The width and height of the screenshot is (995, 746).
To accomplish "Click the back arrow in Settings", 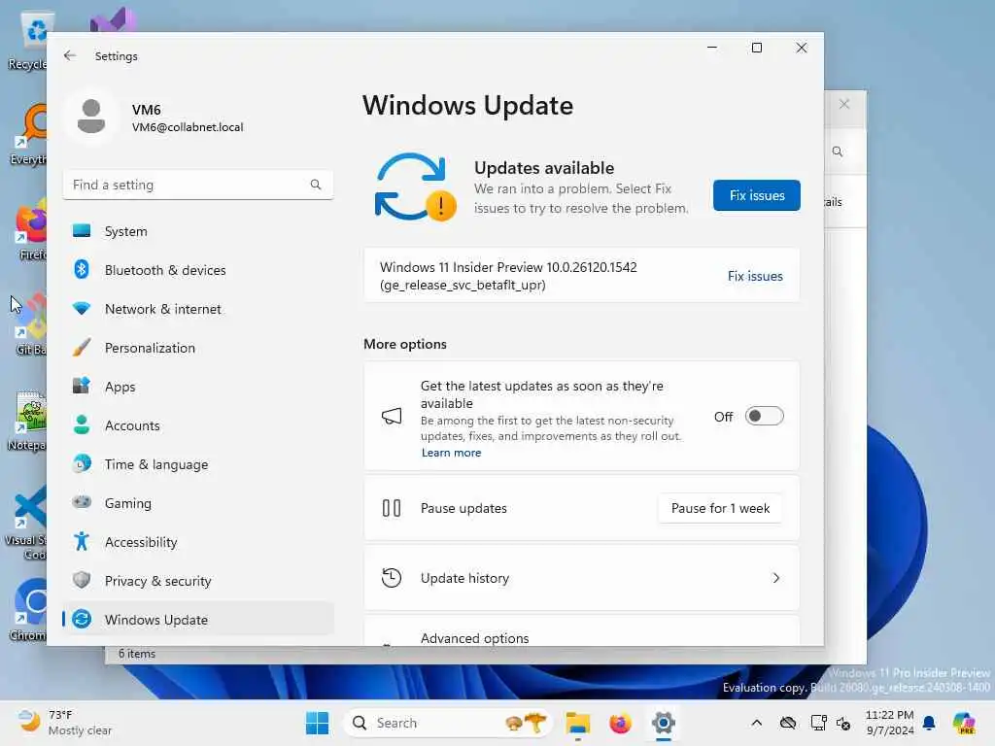I will [x=70, y=55].
